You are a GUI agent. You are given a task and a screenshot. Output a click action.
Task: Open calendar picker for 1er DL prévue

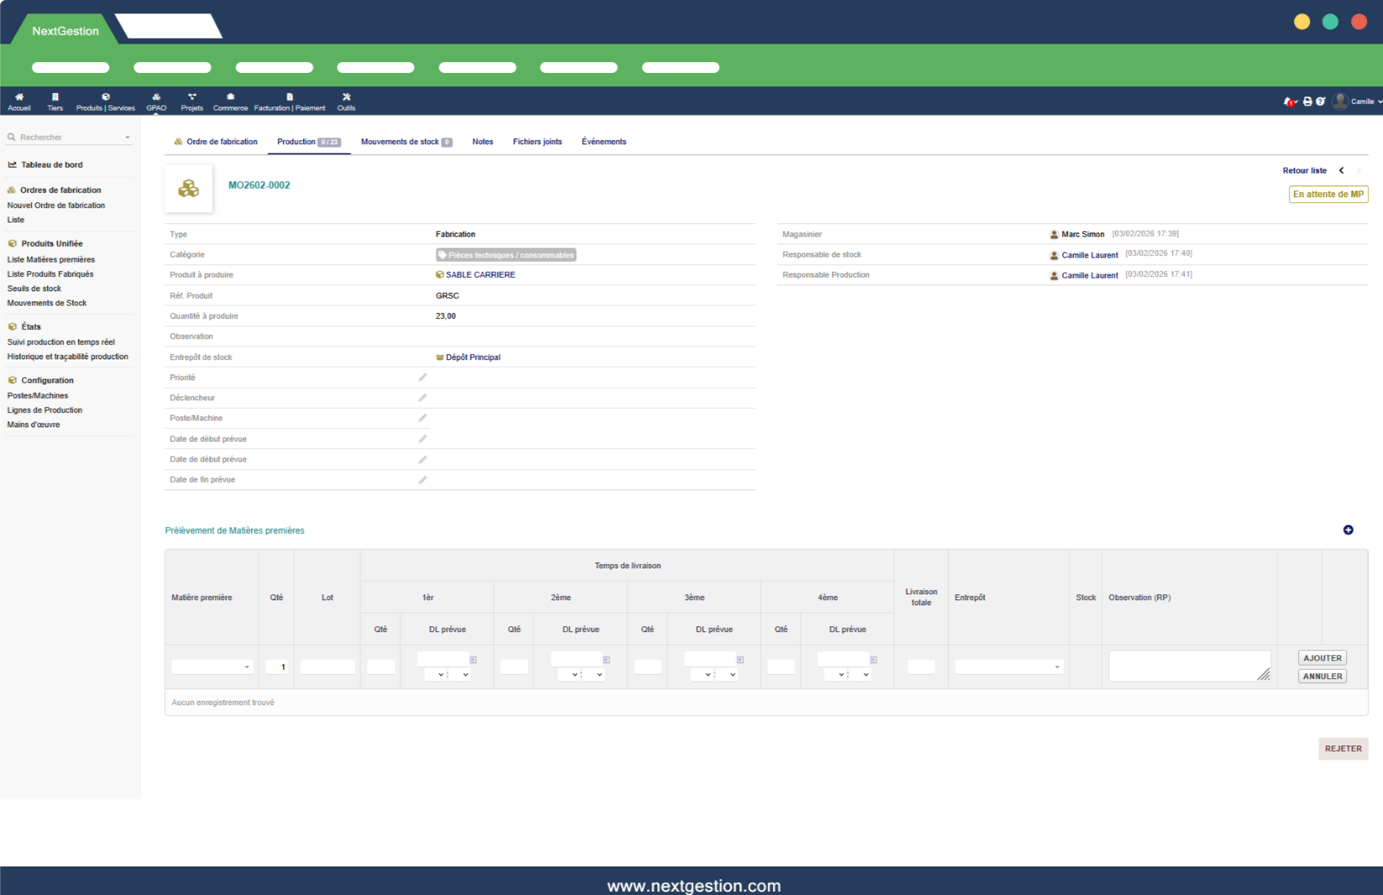tap(473, 660)
